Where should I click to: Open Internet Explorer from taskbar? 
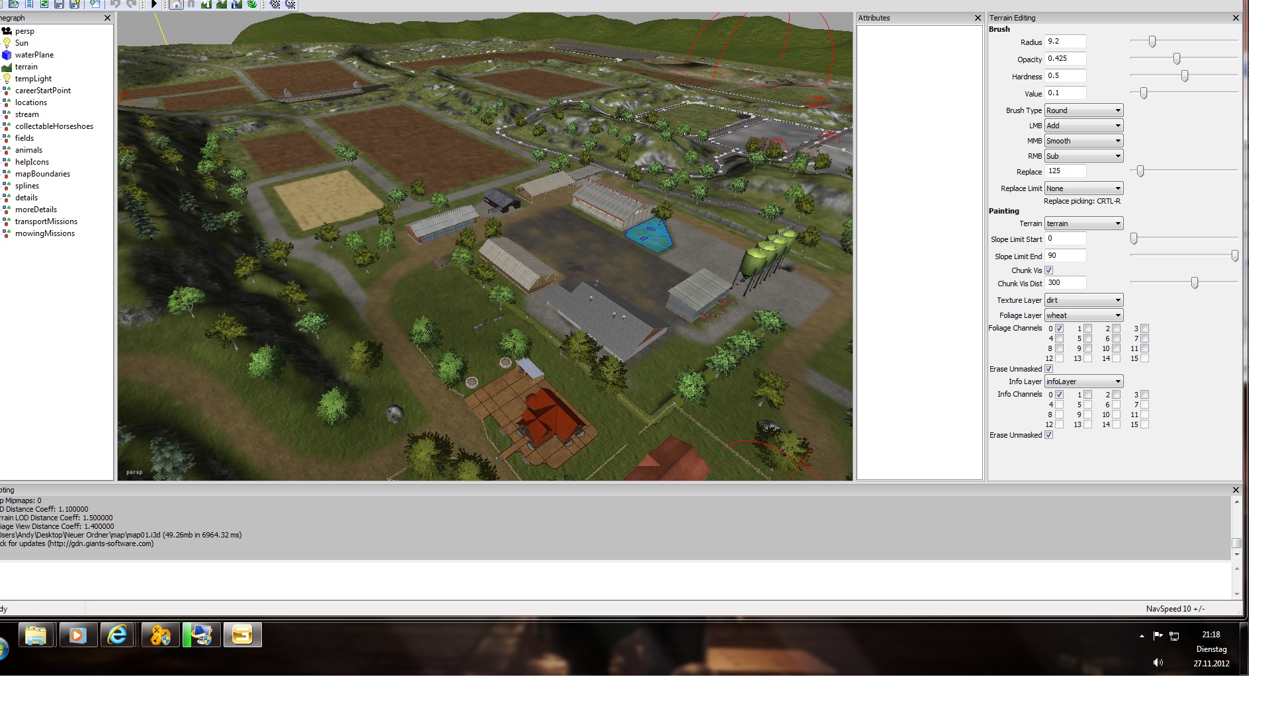(x=118, y=635)
